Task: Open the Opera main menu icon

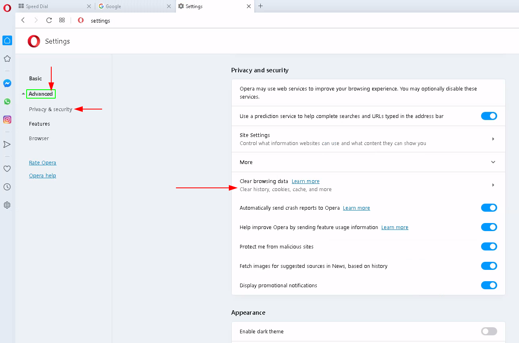Action: tap(7, 8)
